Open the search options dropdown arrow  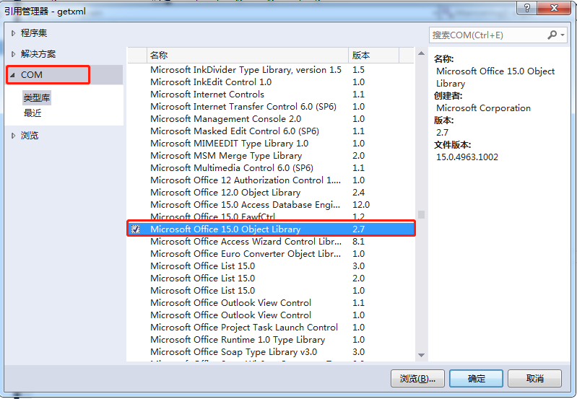563,35
